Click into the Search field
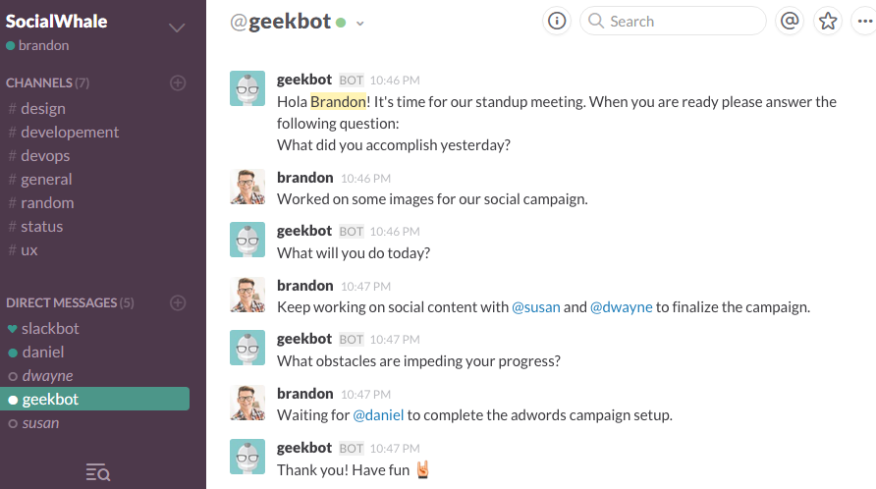The image size is (876, 489). 678,21
